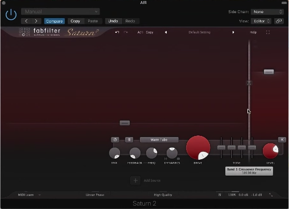Click the Saturn undo arrow icon
This screenshot has height=209, width=289.
pyautogui.click(x=117, y=32)
